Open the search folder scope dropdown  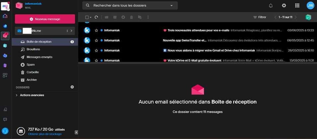pyautogui.click(x=172, y=6)
